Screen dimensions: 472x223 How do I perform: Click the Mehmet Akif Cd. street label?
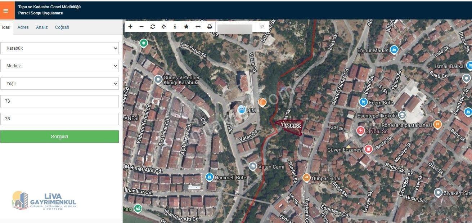pos(144,169)
